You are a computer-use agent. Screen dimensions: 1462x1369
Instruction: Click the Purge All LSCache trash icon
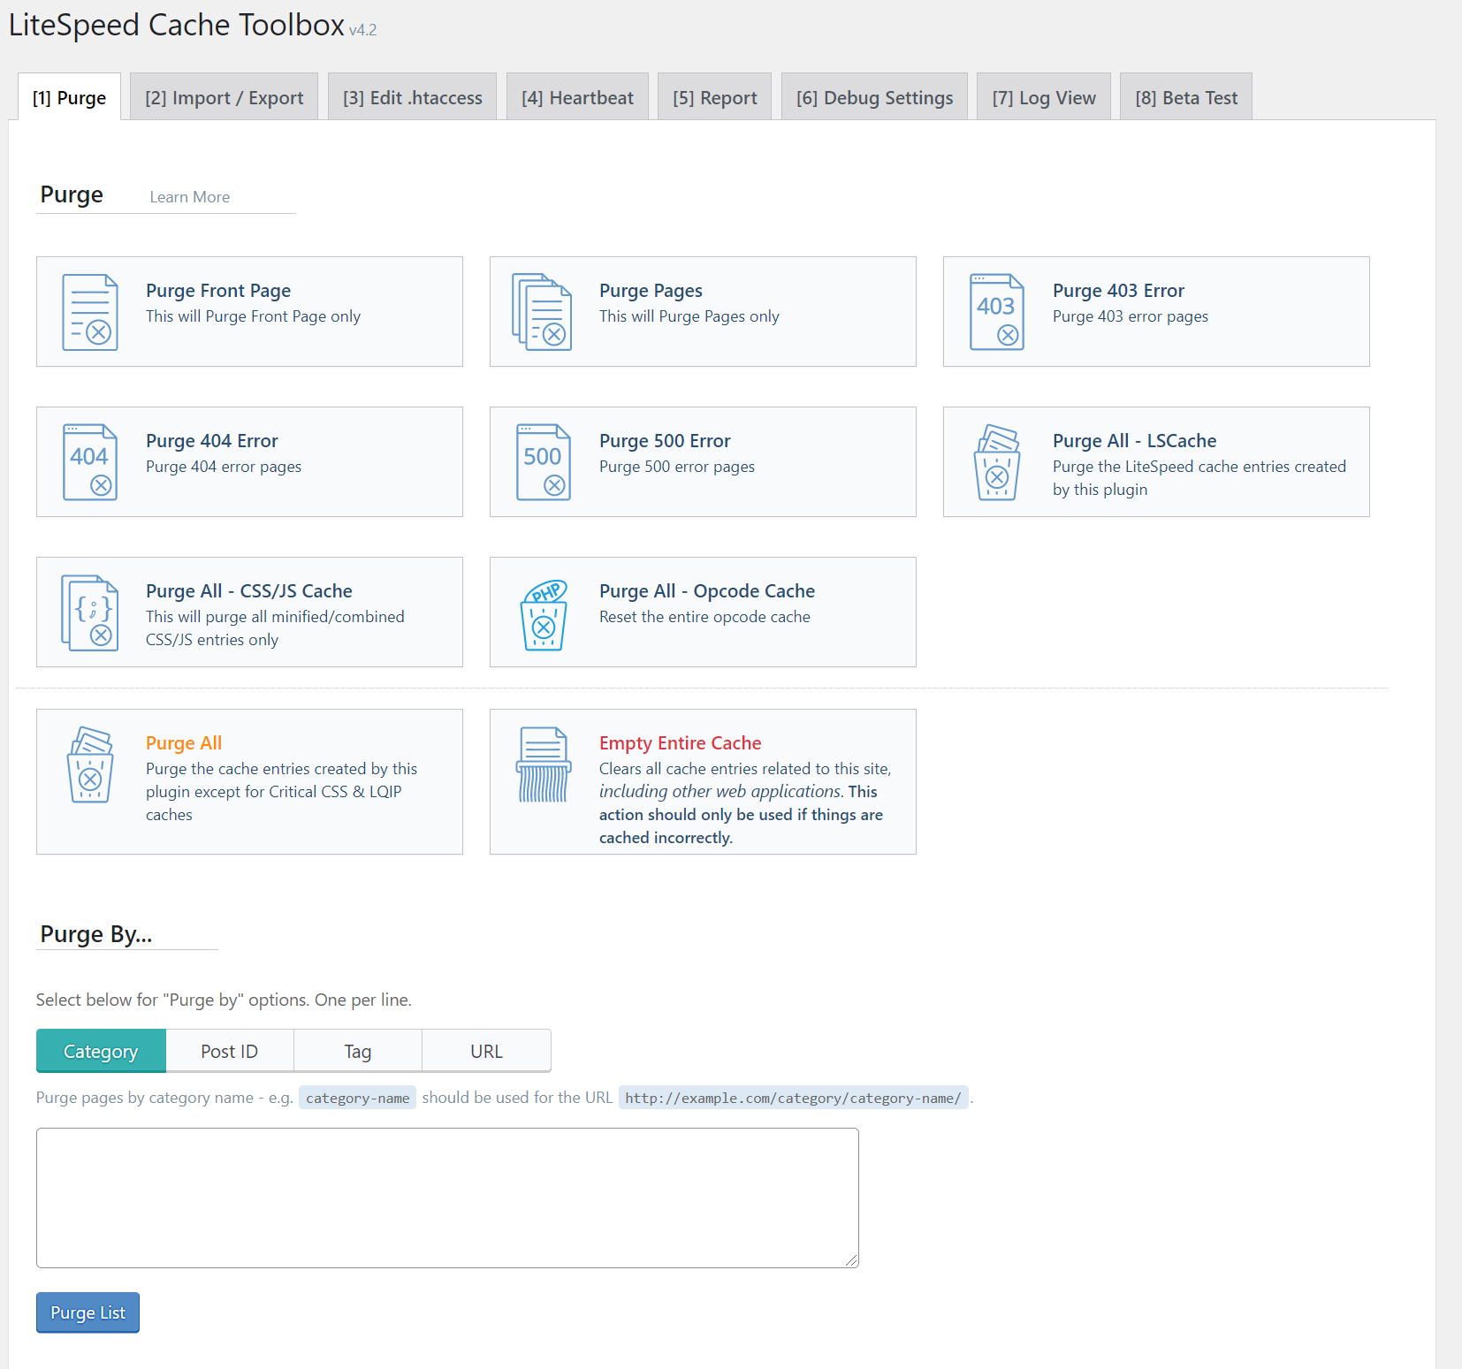[996, 462]
